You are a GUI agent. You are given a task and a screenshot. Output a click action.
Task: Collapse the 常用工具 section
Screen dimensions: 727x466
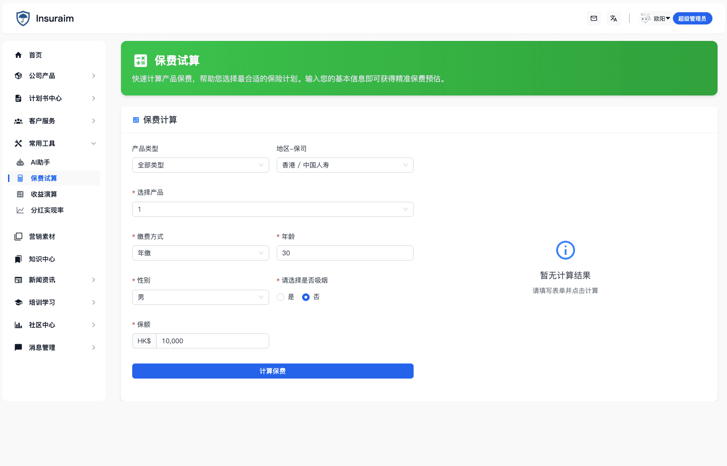[x=54, y=143]
